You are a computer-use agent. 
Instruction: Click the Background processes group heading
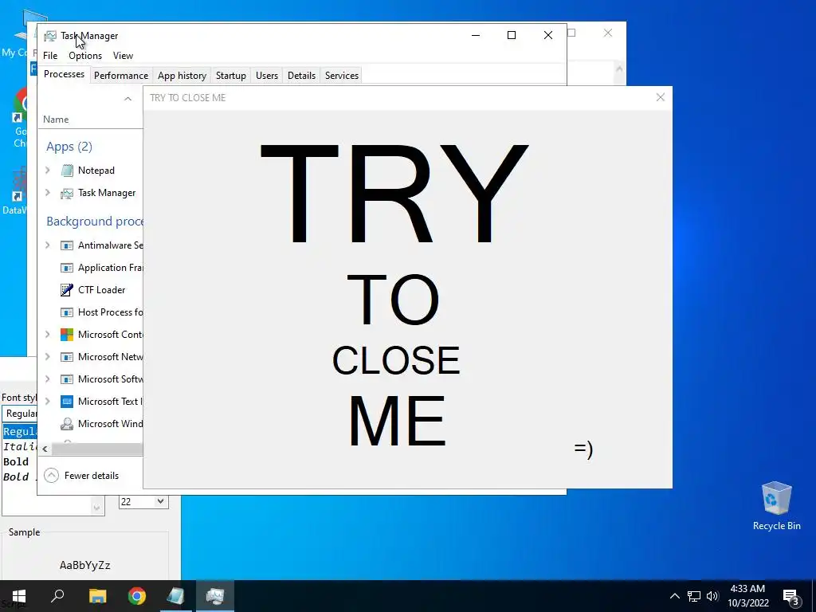point(94,222)
